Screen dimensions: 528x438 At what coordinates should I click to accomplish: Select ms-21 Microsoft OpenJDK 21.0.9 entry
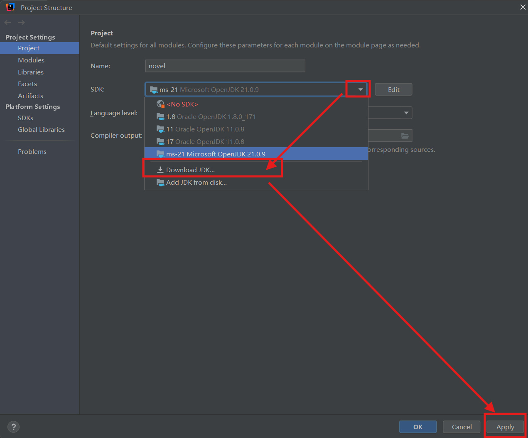(256, 154)
